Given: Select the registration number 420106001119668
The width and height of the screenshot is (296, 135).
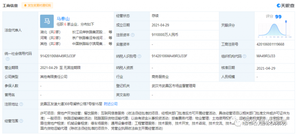Looking at the screenshot, I should tap(270, 44).
